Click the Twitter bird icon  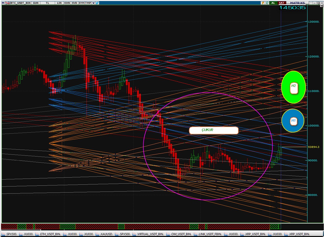(97, 3)
